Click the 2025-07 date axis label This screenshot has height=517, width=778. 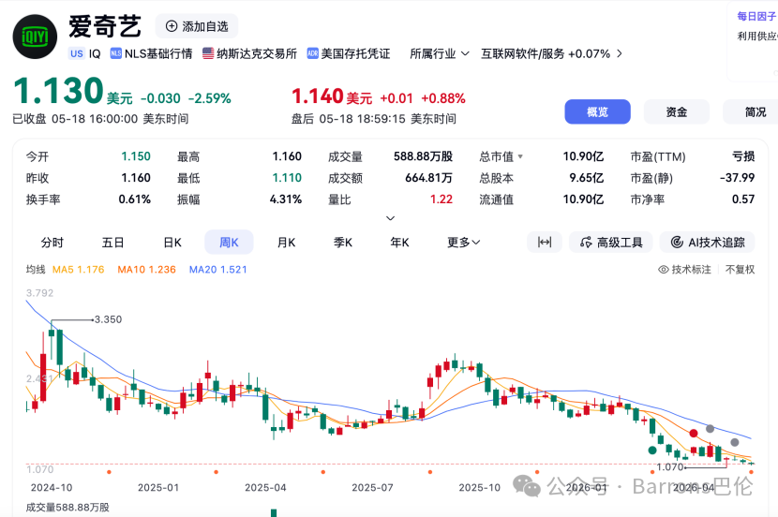(372, 488)
